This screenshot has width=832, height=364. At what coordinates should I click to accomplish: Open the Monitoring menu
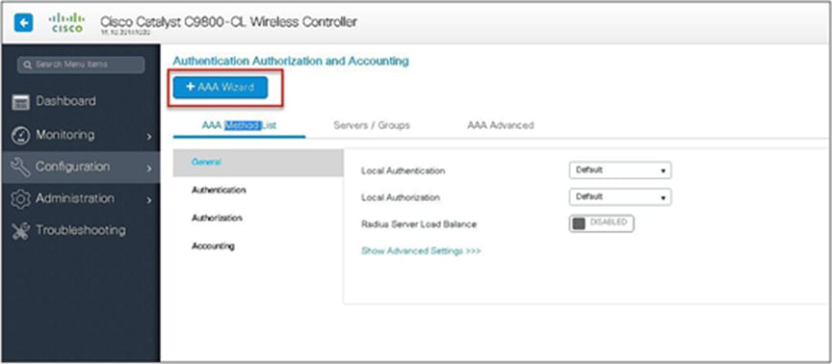point(81,135)
